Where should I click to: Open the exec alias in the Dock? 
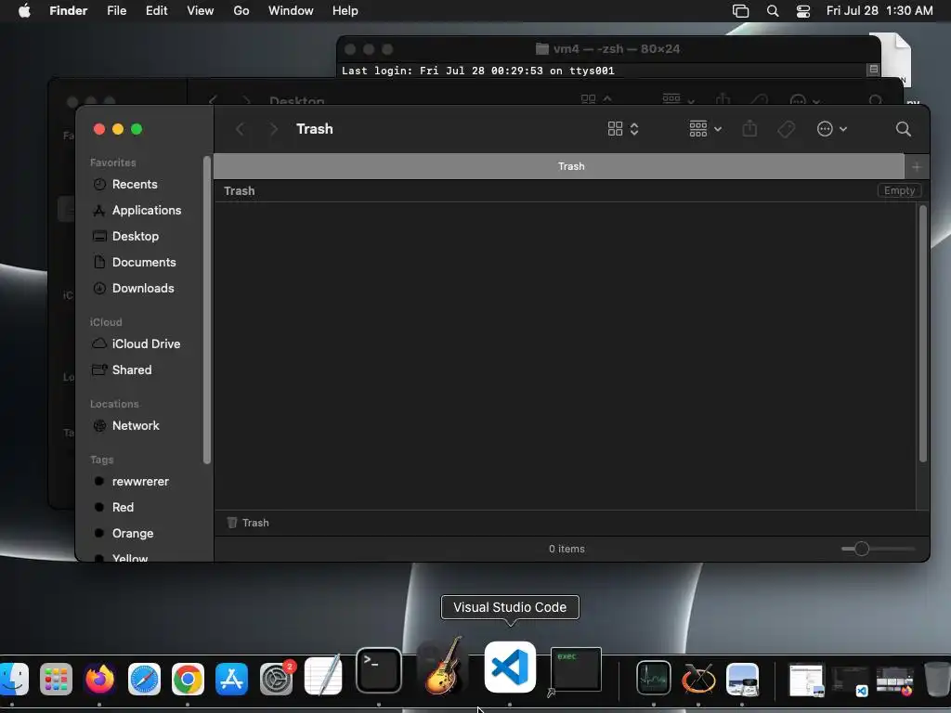(x=576, y=669)
